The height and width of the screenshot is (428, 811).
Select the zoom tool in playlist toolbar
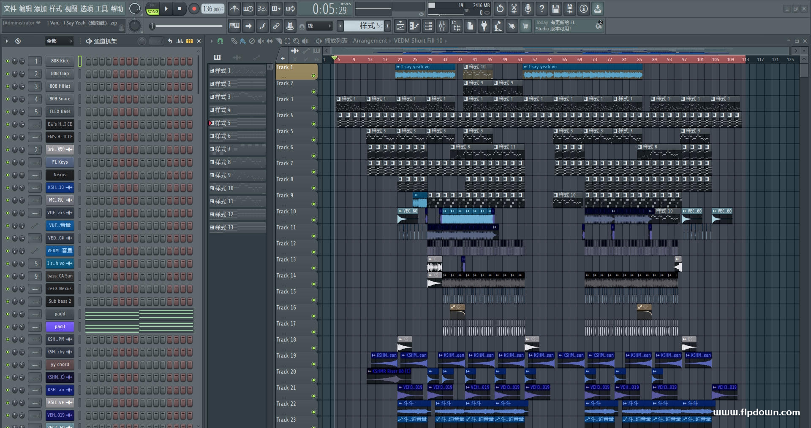[x=296, y=41]
